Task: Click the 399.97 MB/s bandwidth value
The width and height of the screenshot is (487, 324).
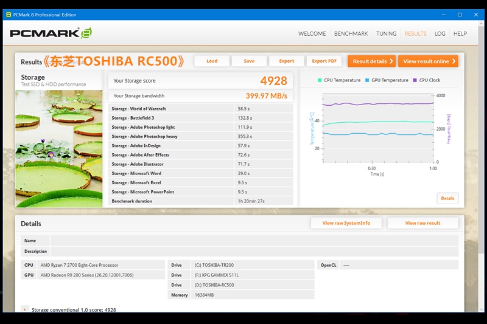Action: 267,96
